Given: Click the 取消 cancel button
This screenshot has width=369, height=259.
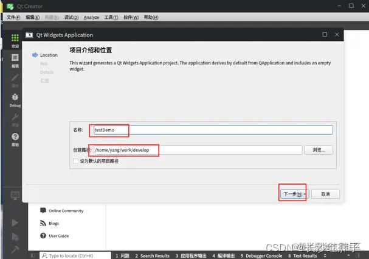Looking at the screenshot, I should tap(325, 194).
